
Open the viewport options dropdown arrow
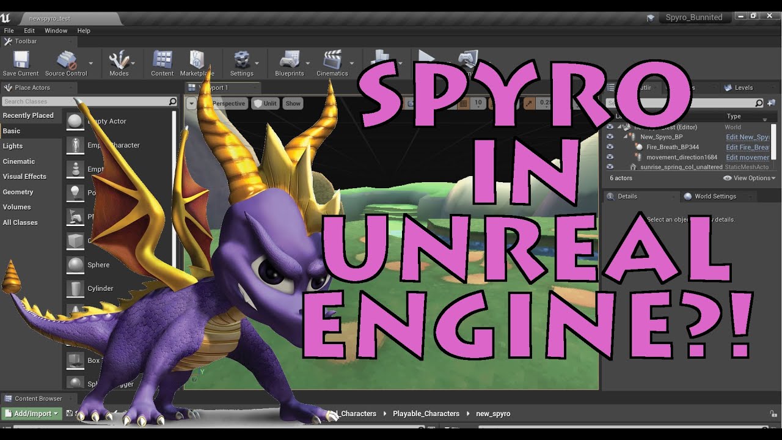point(192,103)
